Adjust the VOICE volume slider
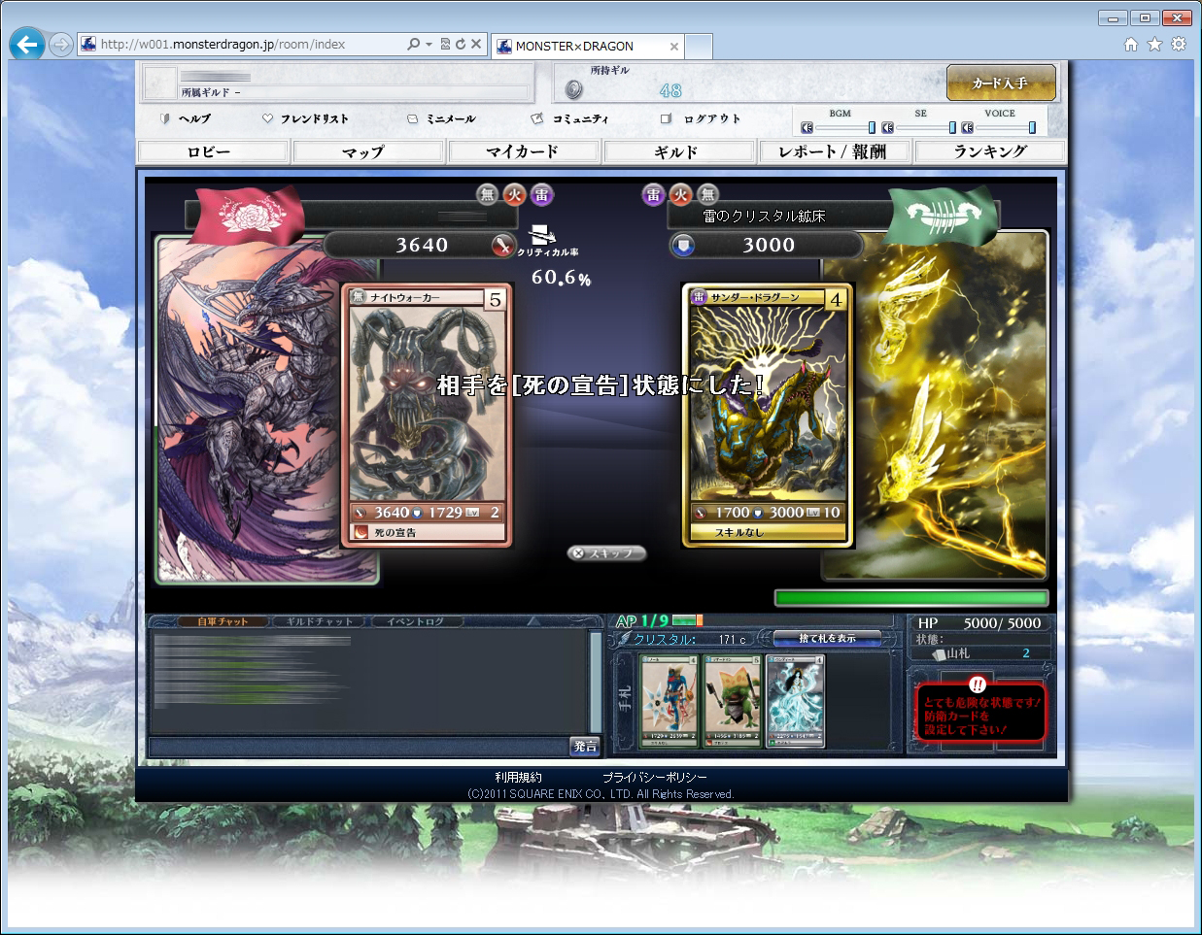 coord(1006,127)
